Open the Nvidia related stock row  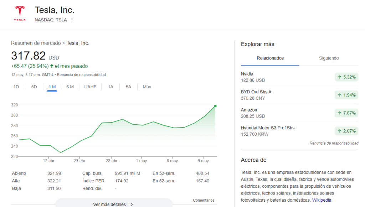(299, 77)
